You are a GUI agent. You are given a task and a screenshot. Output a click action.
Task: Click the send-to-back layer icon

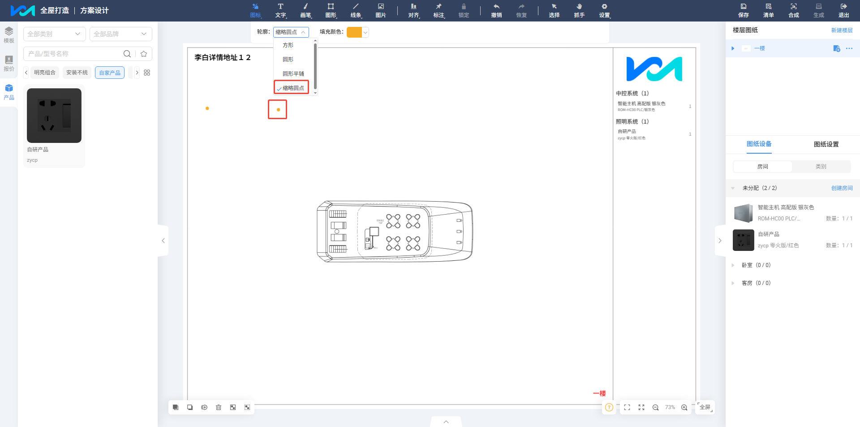tap(190, 407)
